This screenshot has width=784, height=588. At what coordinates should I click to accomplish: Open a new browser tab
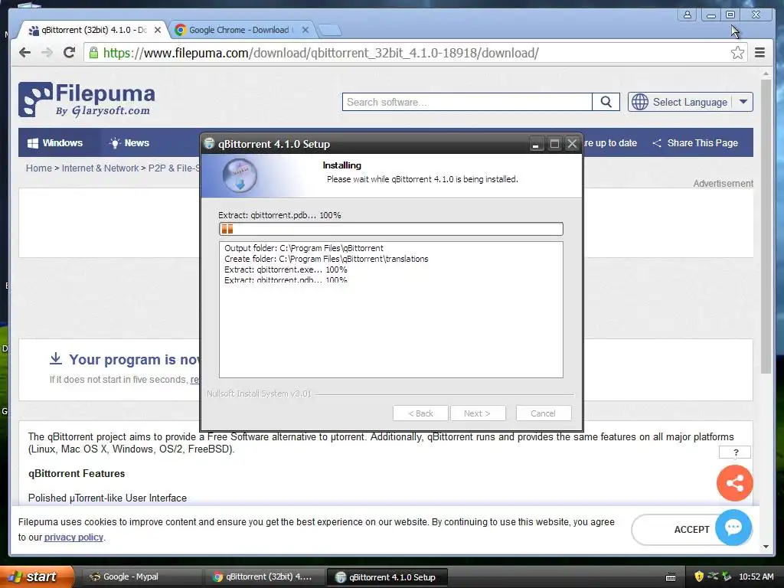point(330,31)
